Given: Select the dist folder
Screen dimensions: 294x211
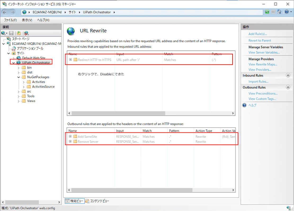Looking at the screenshot, I should point(30,72).
